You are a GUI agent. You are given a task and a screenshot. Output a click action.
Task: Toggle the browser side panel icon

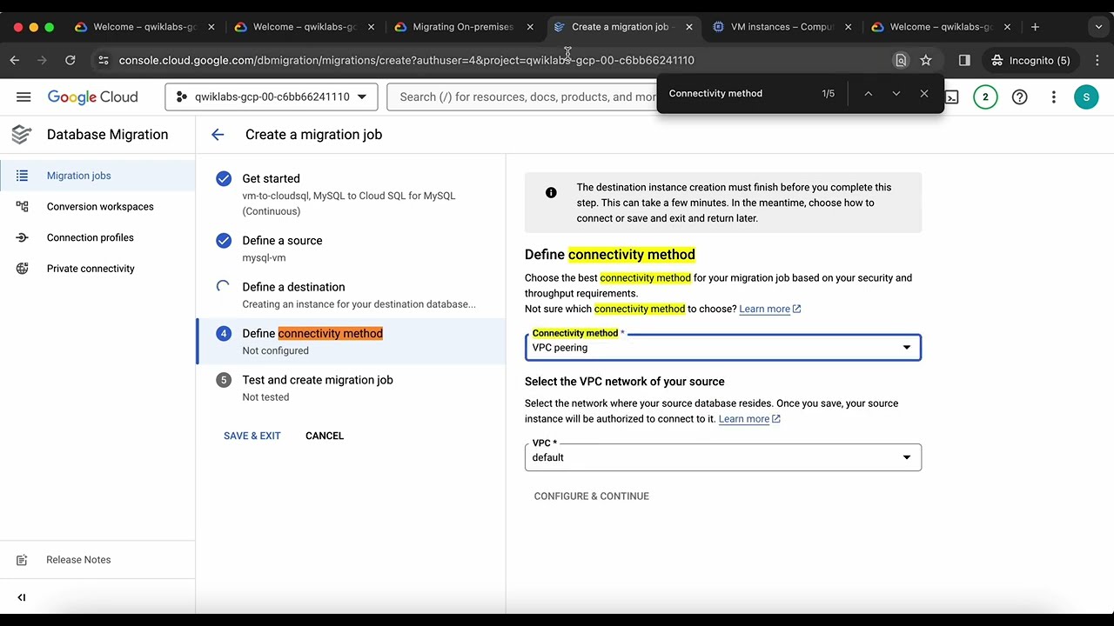(x=964, y=60)
